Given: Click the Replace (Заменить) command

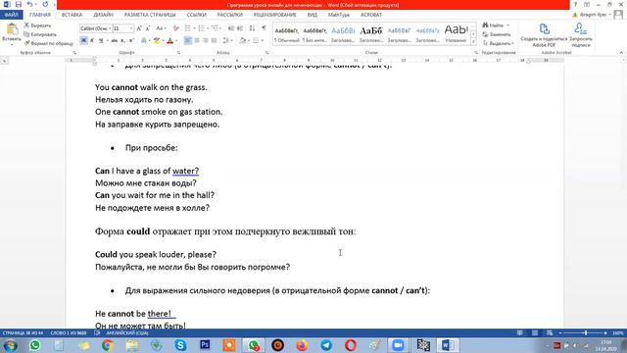Looking at the screenshot, I should coord(496,34).
